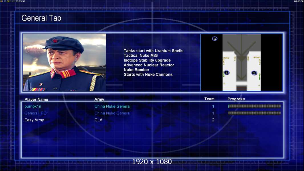304x171 pixels.
Task: Click pumpk1n's 'China Nuke General' army
Action: (112, 106)
